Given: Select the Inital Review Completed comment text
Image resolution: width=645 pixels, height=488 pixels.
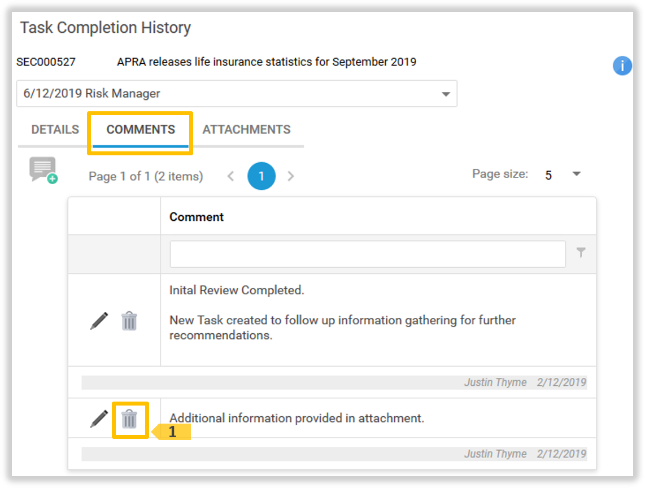Looking at the screenshot, I should pyautogui.click(x=237, y=290).
